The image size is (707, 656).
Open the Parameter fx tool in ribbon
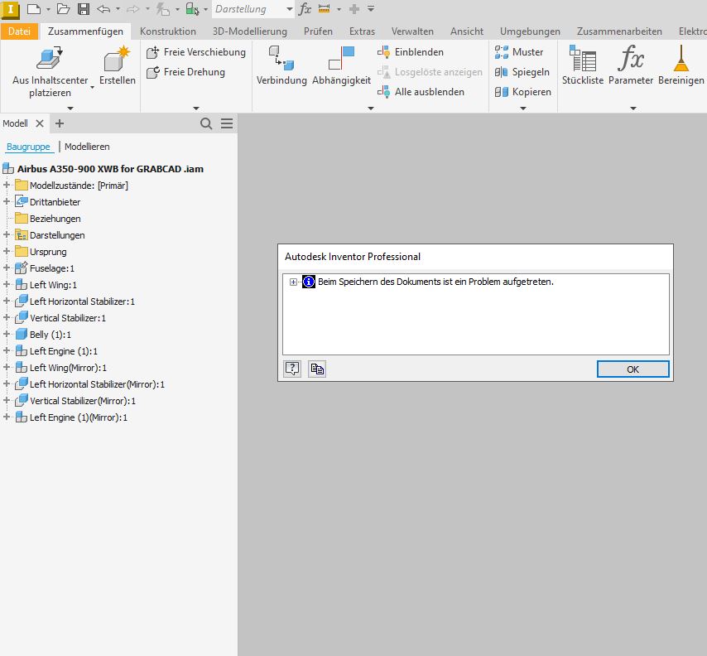[631, 66]
